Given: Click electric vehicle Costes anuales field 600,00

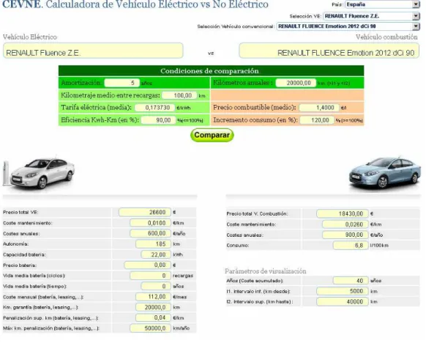Looking at the screenshot, I should coord(150,233).
